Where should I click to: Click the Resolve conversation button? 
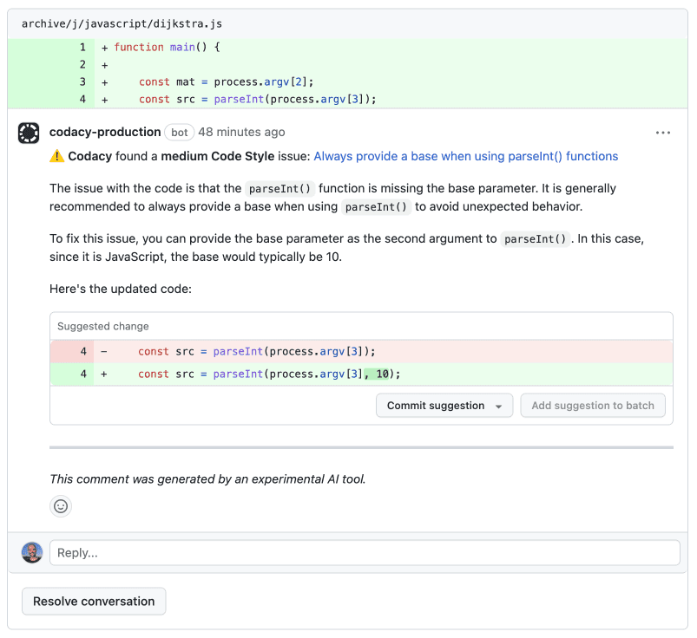pyautogui.click(x=93, y=601)
